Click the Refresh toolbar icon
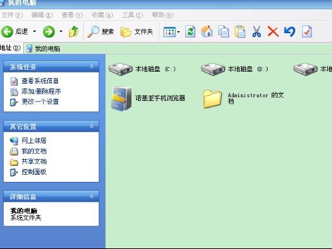This screenshot has height=249, width=332. [x=190, y=32]
